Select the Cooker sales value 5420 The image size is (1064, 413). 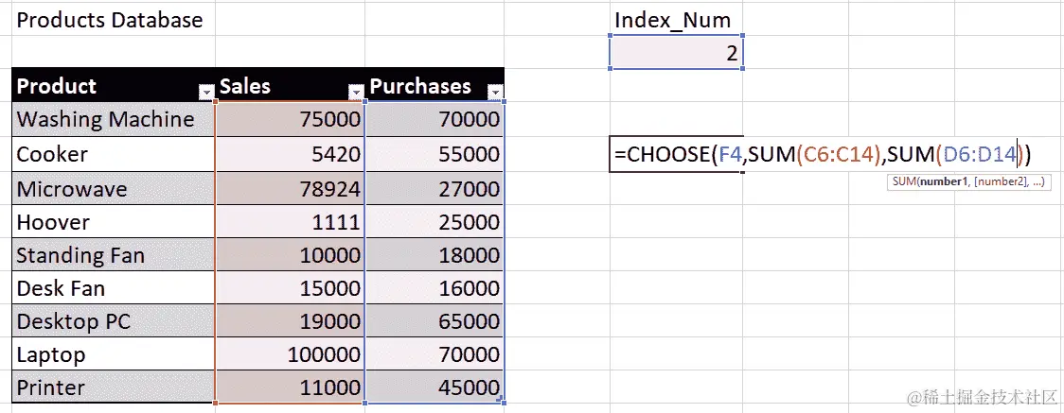click(291, 154)
